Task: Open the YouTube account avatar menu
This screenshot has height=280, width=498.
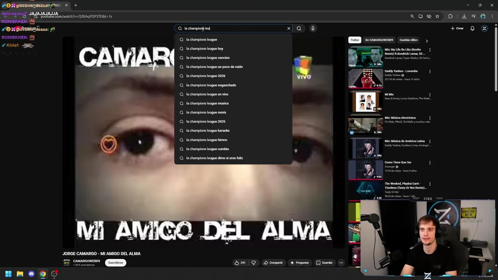Action: pos(484,28)
